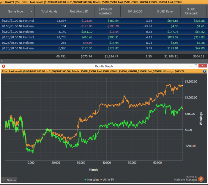
Task: Click the $318.83 rakeback cell
Action: click(199, 37)
